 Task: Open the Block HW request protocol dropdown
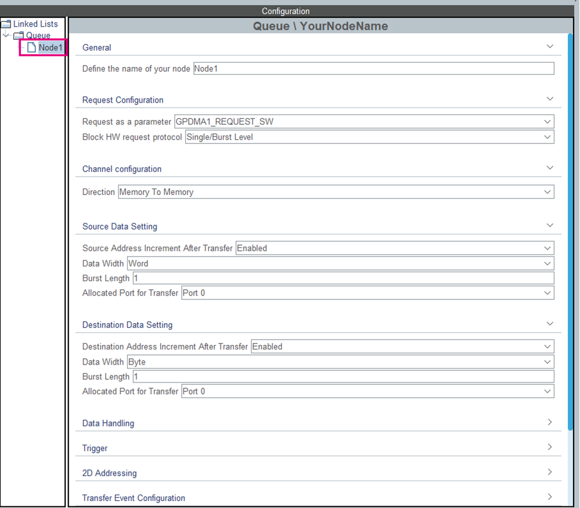[369, 137]
